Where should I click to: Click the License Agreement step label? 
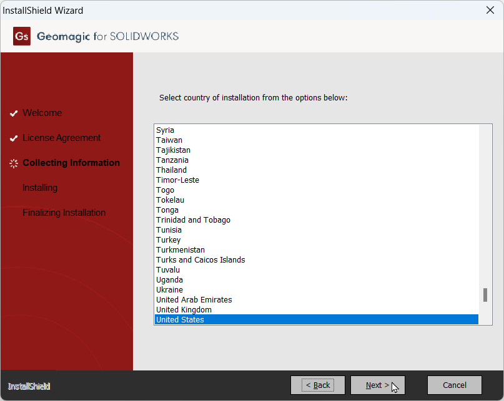click(61, 138)
